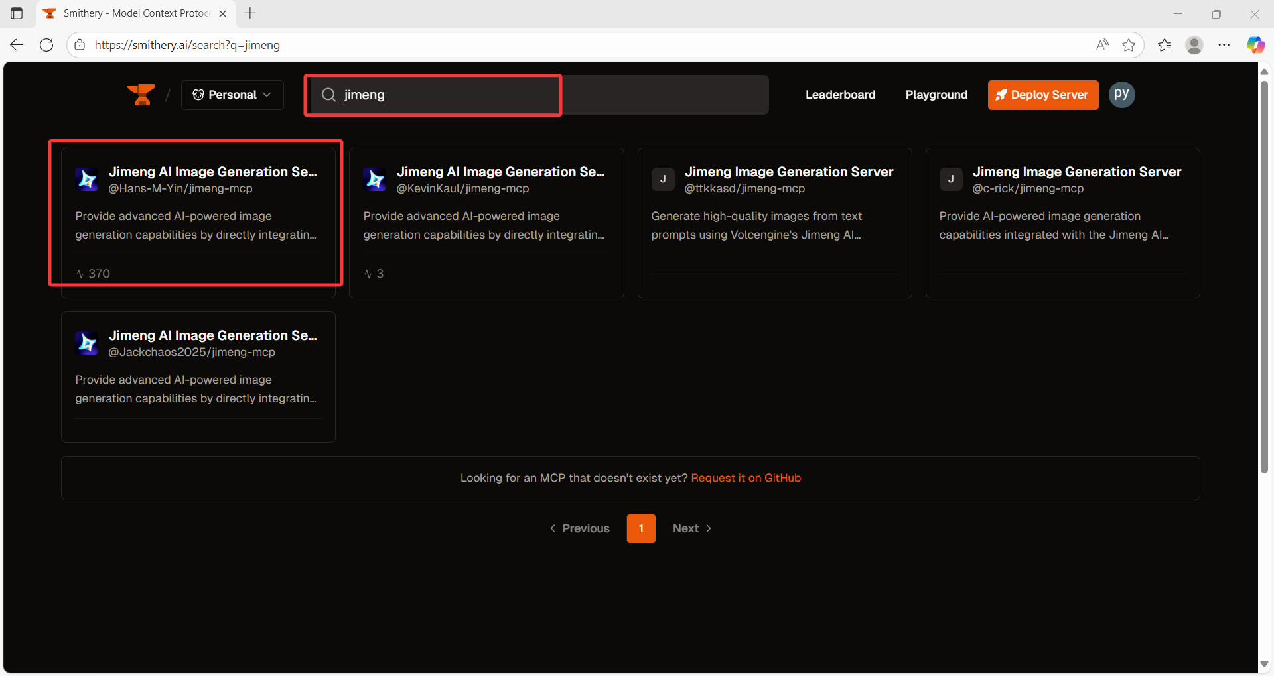1274x676 pixels.
Task: Open a new browser tab
Action: coord(250,13)
